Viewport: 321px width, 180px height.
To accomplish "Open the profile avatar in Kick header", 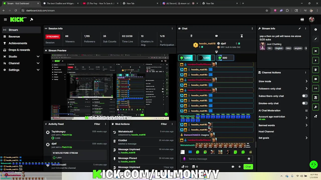I will click(x=312, y=19).
